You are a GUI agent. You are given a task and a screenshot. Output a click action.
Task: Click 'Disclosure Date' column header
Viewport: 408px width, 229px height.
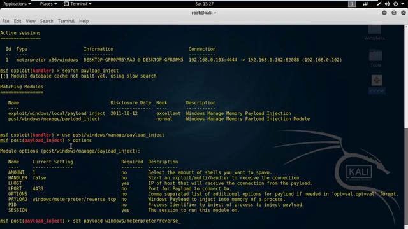131,103
